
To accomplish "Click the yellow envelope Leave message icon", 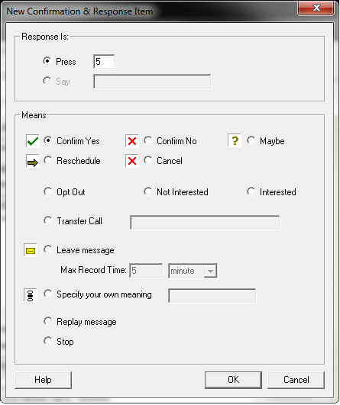I will pos(31,250).
